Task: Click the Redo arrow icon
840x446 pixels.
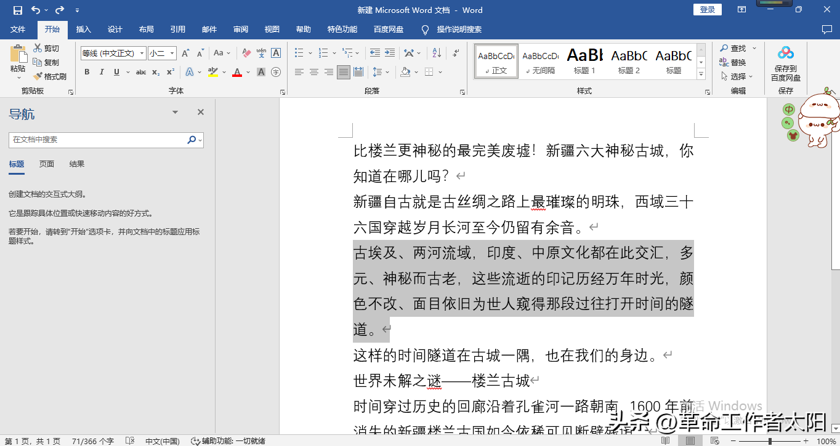Action: click(x=59, y=10)
